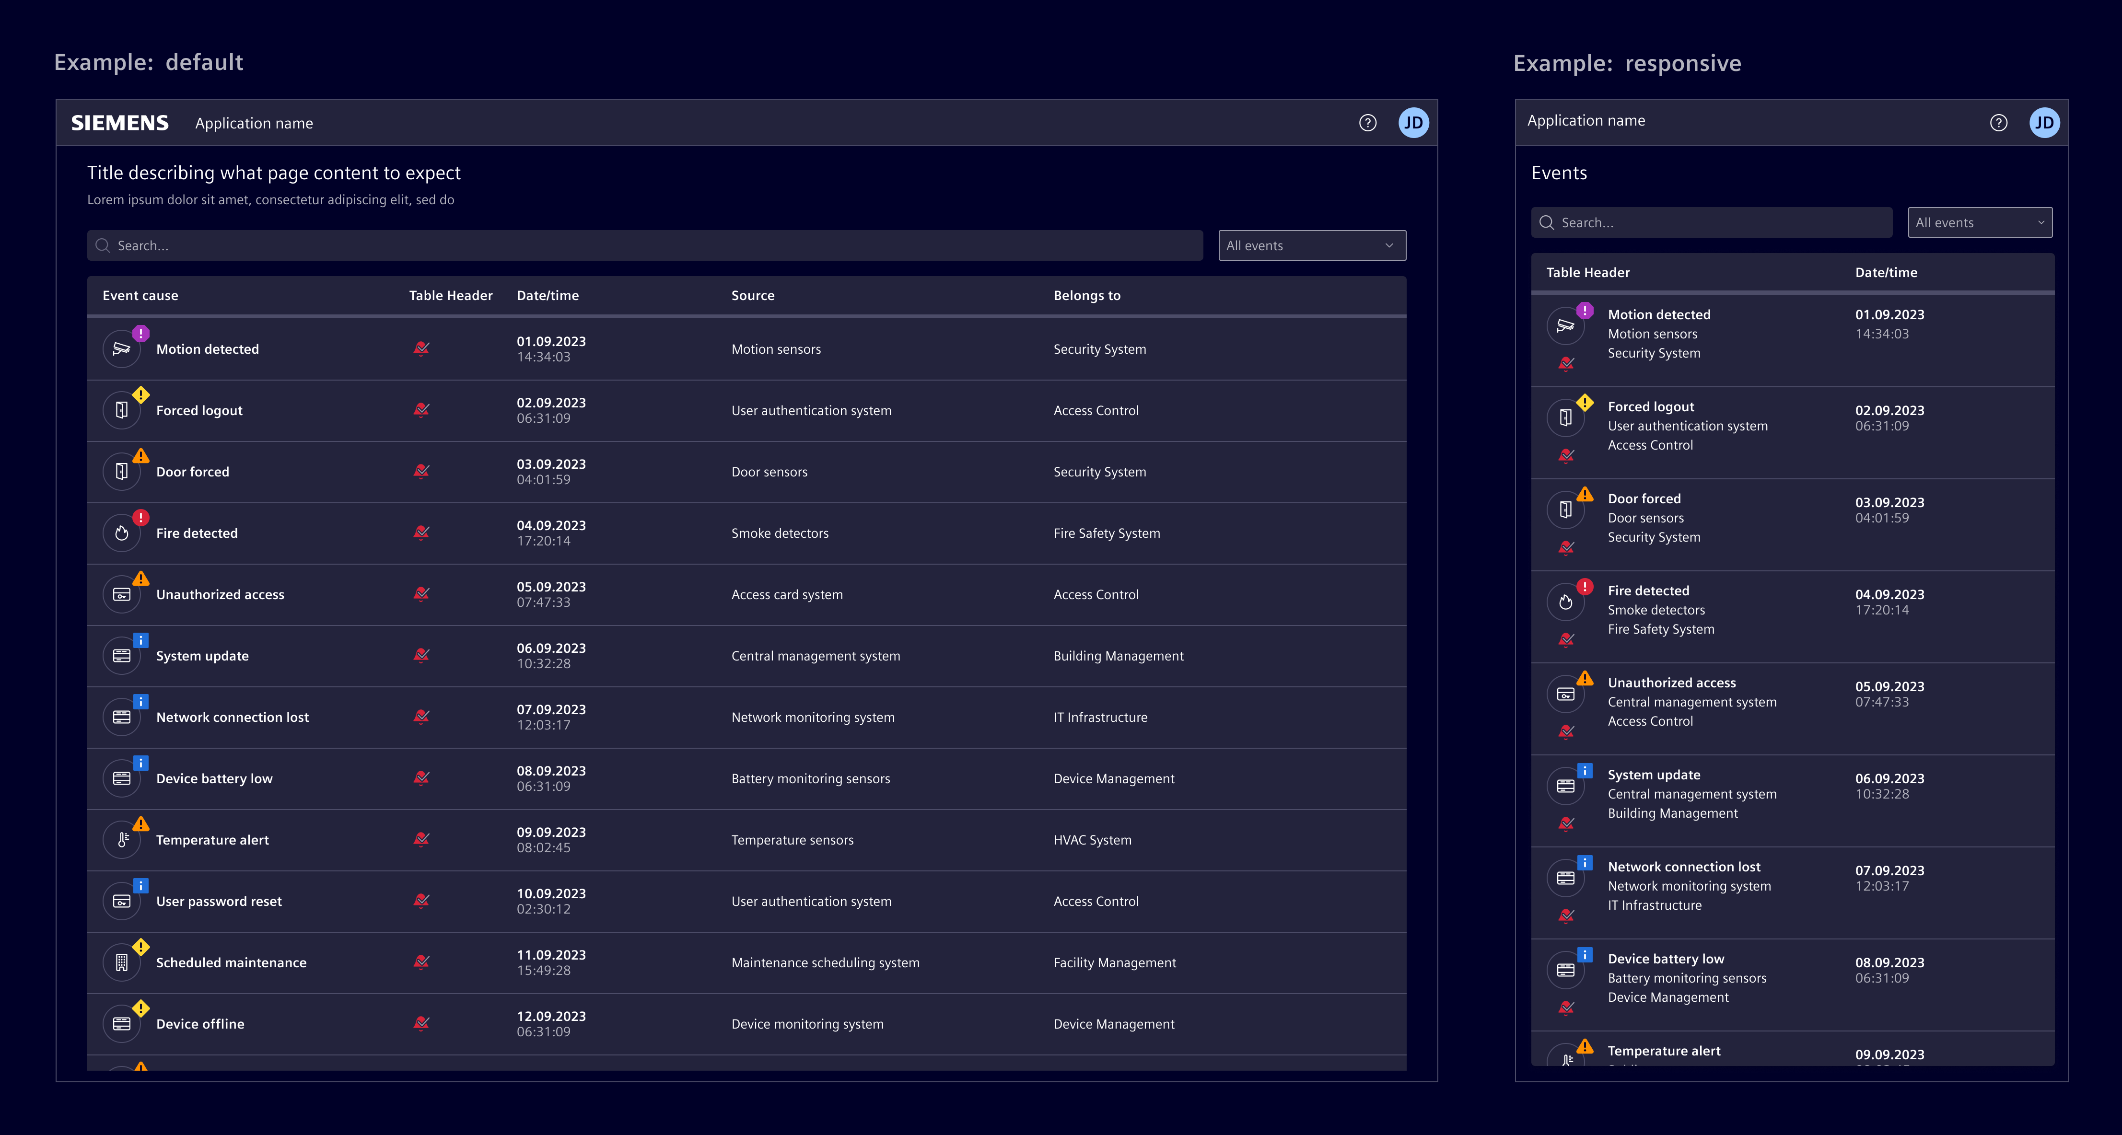Open help in the responsive example header
The width and height of the screenshot is (2122, 1135).
click(1998, 122)
